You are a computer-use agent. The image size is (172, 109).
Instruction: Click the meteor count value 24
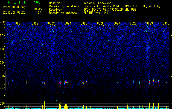pyautogui.click(x=40, y=13)
